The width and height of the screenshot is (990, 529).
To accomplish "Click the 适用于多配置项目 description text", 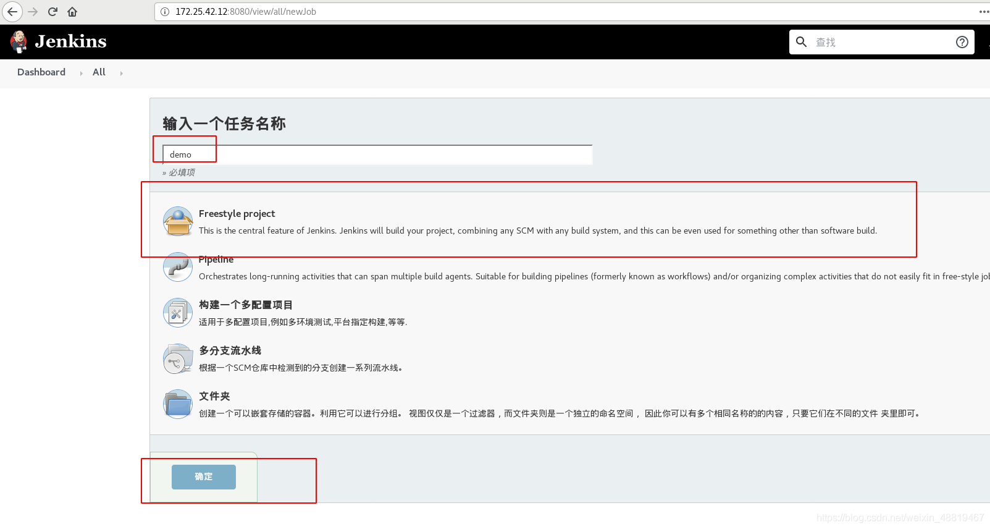I will (x=303, y=322).
